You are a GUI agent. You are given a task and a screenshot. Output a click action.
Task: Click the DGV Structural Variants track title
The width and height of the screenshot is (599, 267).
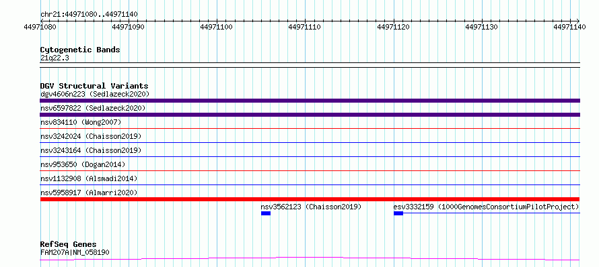(x=94, y=86)
